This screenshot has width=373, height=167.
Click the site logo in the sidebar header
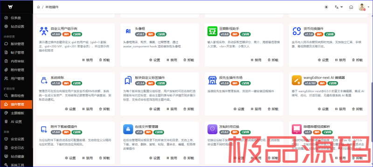[x=10, y=6]
